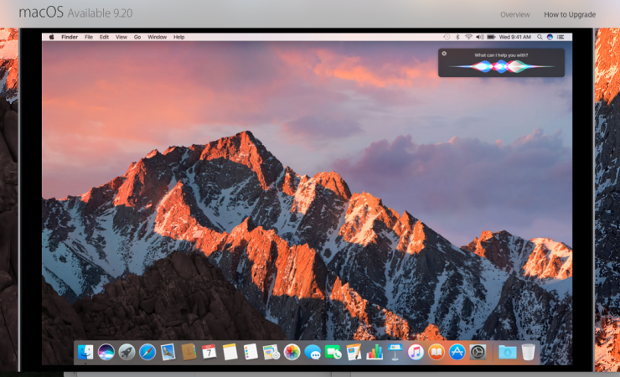Click the macOS heading
The width and height of the screenshot is (620, 377).
(41, 13)
